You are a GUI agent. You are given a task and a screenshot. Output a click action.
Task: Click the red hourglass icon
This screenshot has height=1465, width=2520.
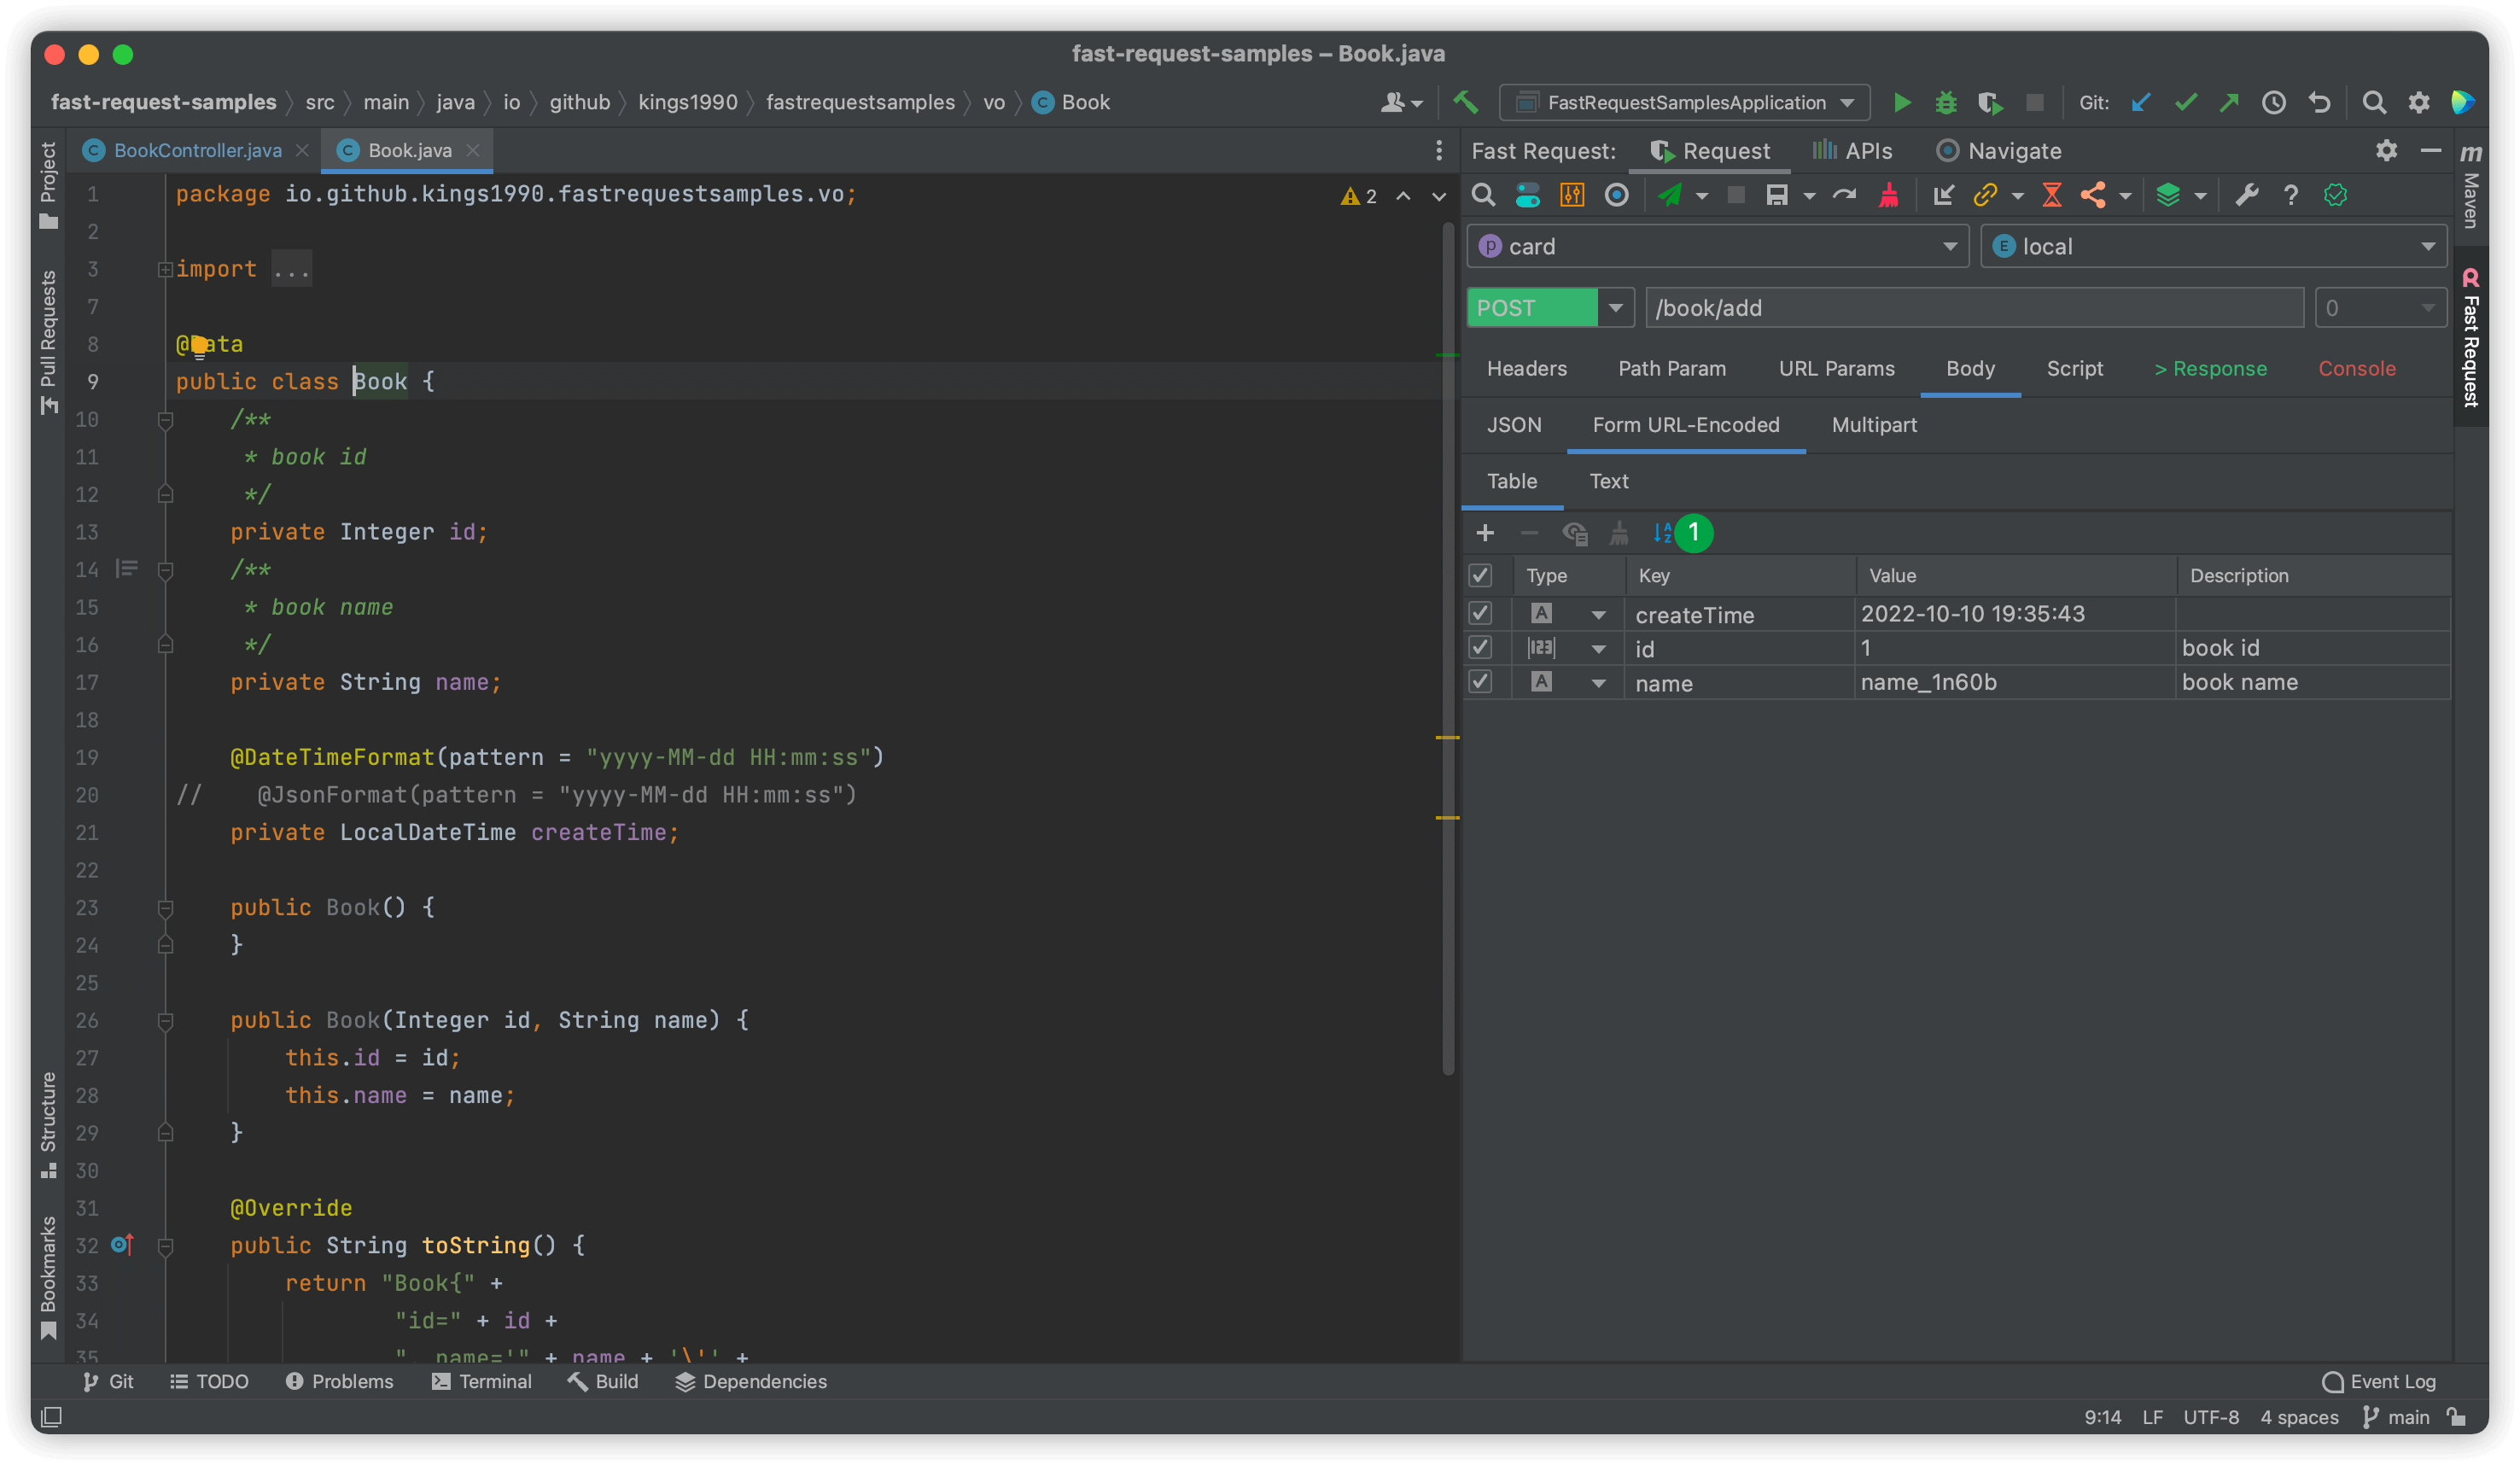[2051, 195]
